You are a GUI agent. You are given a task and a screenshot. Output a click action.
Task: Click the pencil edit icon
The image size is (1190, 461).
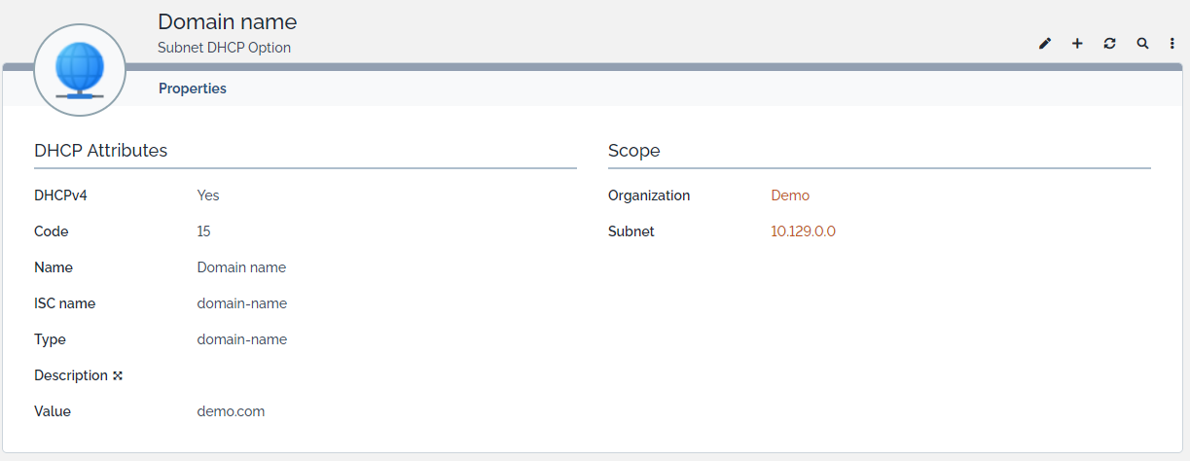click(x=1045, y=44)
